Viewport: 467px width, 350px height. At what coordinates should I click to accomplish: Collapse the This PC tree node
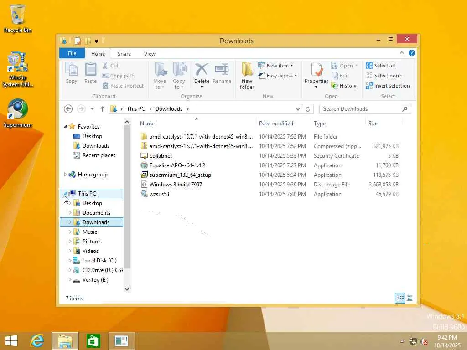[65, 193]
